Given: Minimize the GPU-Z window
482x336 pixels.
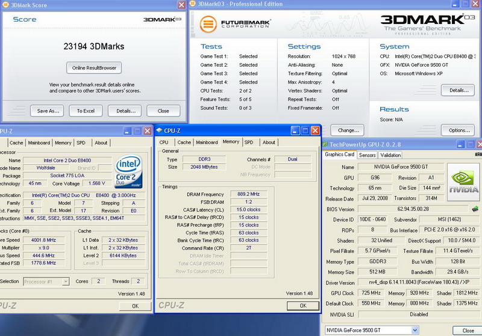Looking at the screenshot, I should pyautogui.click(x=460, y=144).
